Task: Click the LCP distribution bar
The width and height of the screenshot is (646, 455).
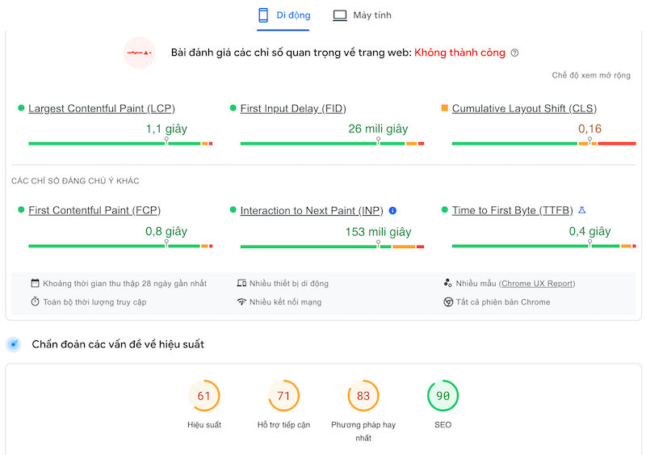Action: point(120,144)
